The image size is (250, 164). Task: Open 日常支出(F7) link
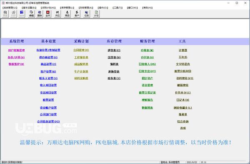[x=147, y=71]
